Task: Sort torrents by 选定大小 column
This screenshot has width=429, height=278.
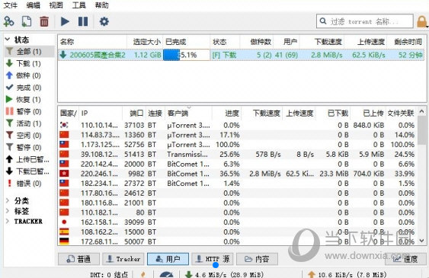Action: coord(145,42)
